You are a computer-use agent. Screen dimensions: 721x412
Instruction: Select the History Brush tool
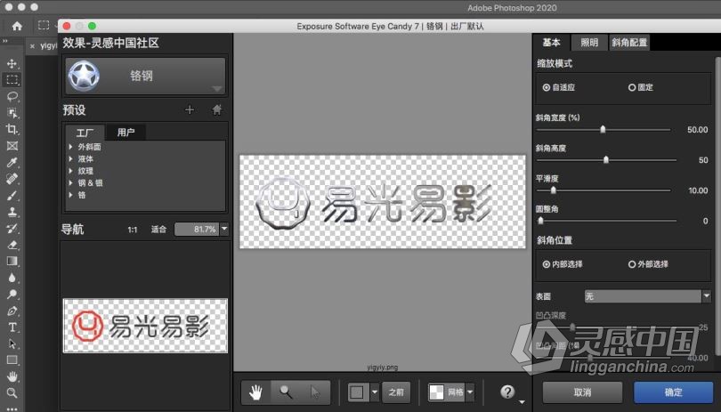[12, 229]
